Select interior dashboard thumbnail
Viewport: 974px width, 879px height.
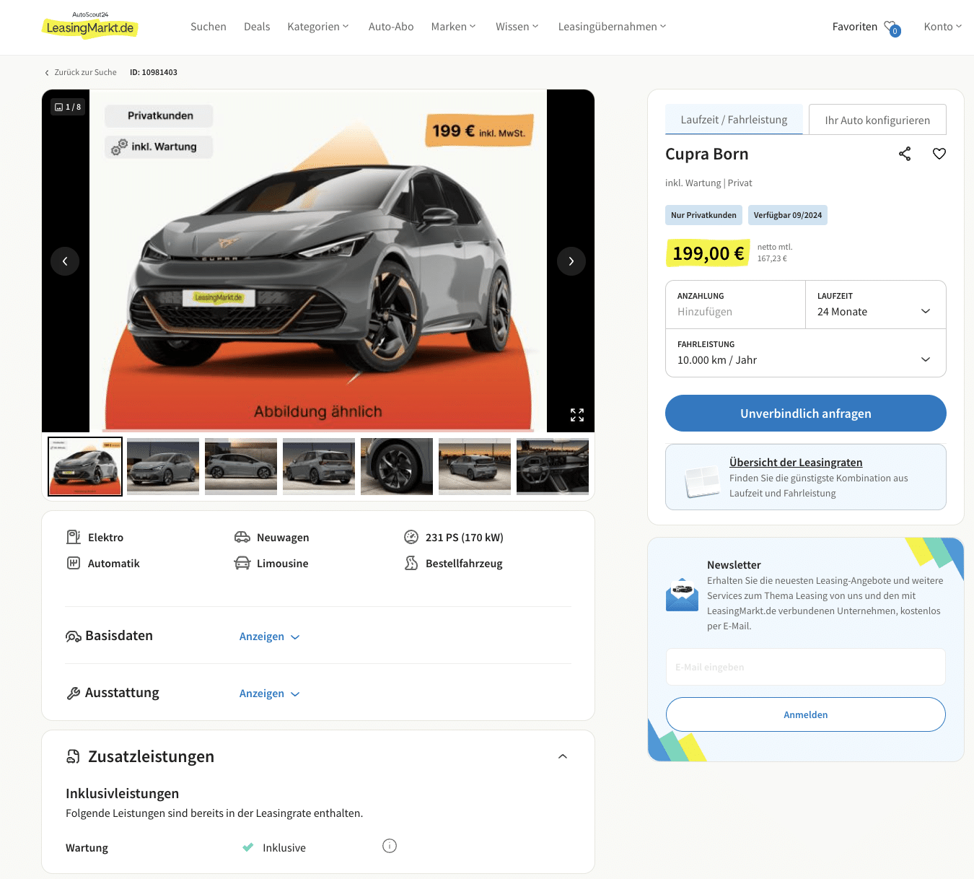point(553,466)
